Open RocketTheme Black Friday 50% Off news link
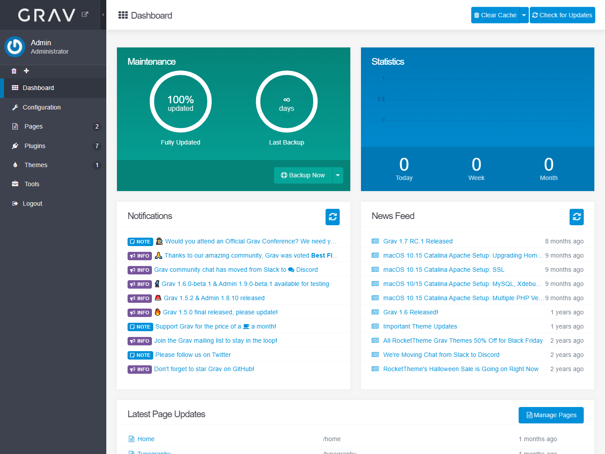 coord(463,340)
